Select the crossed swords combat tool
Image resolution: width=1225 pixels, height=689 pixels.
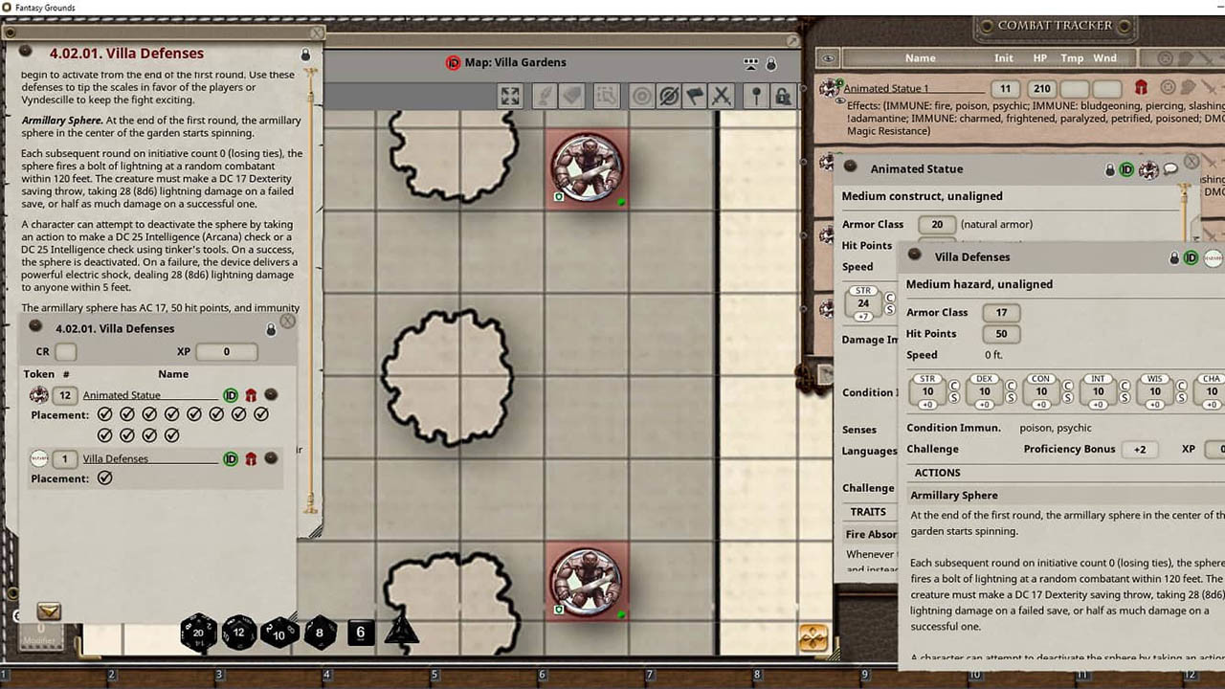[x=722, y=96]
